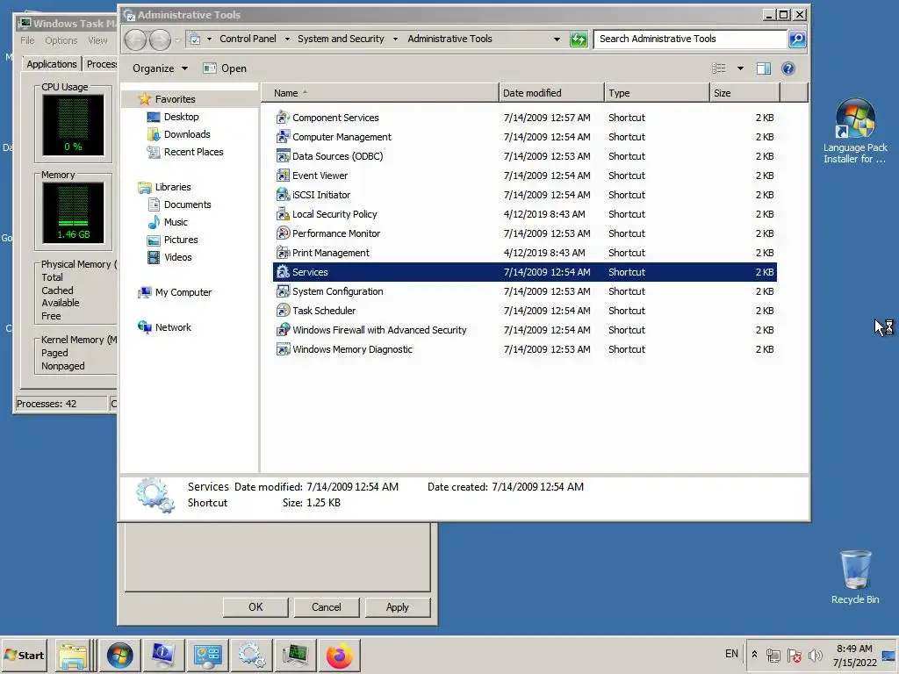Click System and Security breadcrumb
The height and width of the screenshot is (674, 899).
coord(341,39)
